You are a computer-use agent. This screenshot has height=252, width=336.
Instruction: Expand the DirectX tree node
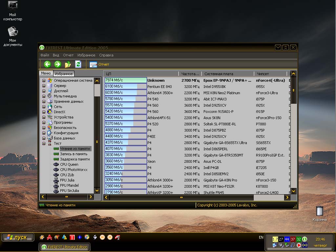44,112
